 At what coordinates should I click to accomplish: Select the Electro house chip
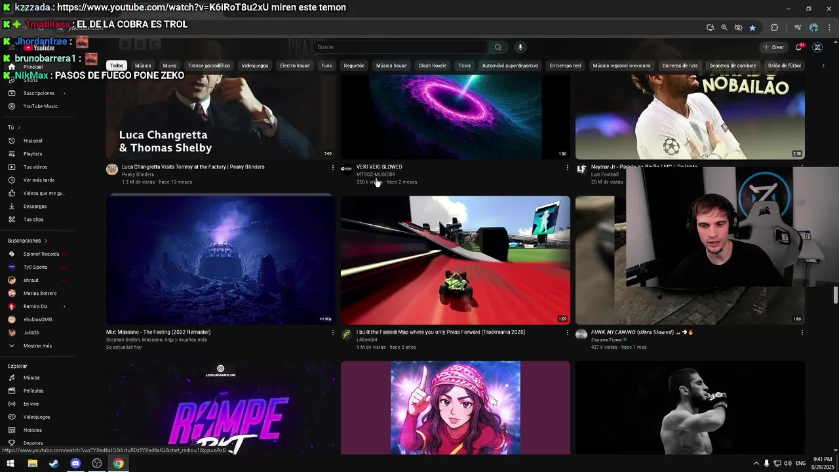pos(295,66)
